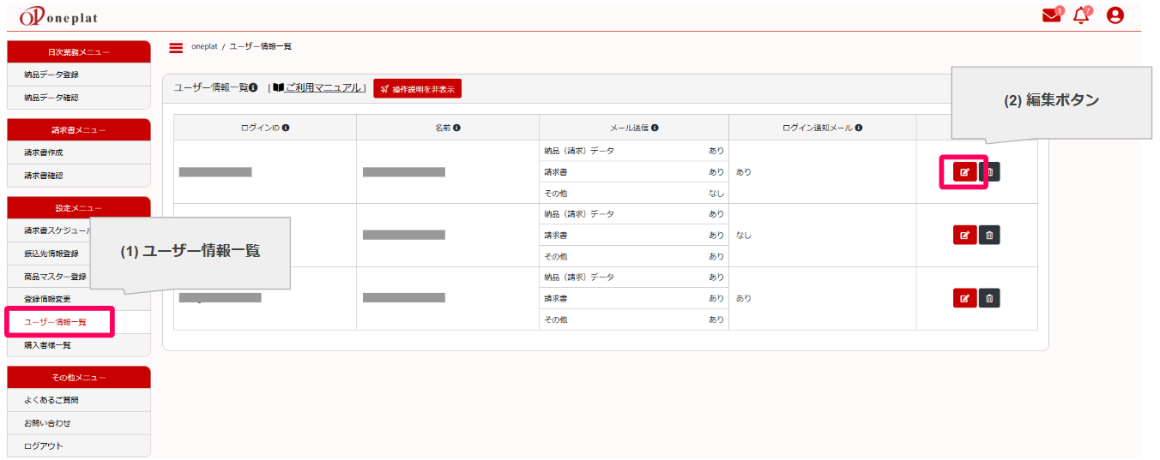Open the user account profile icon
Screen dimensions: 1160x460
pyautogui.click(x=1115, y=15)
